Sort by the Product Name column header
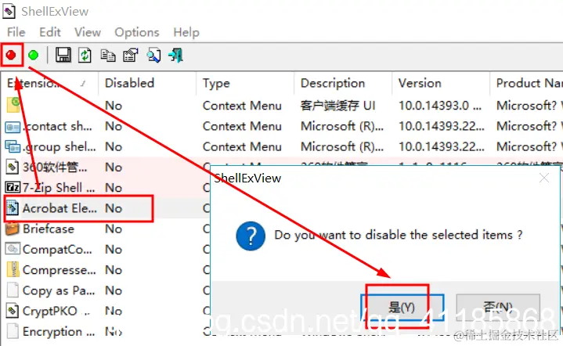The image size is (563, 346). click(527, 83)
